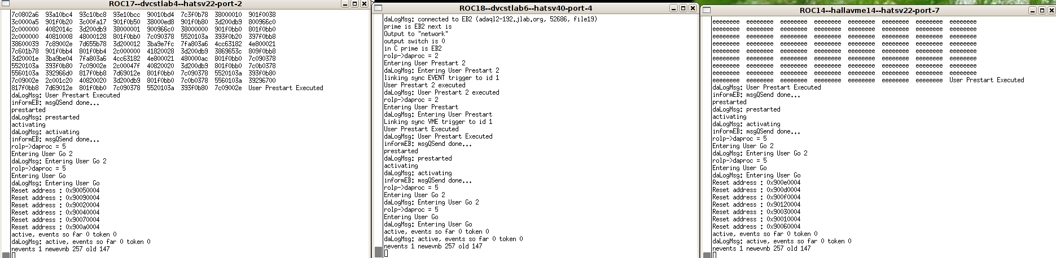Screen dimensions: 1056x258
Task: Click 'Reset address : 0x900e0004' line in ROC14
Action: 756,183
